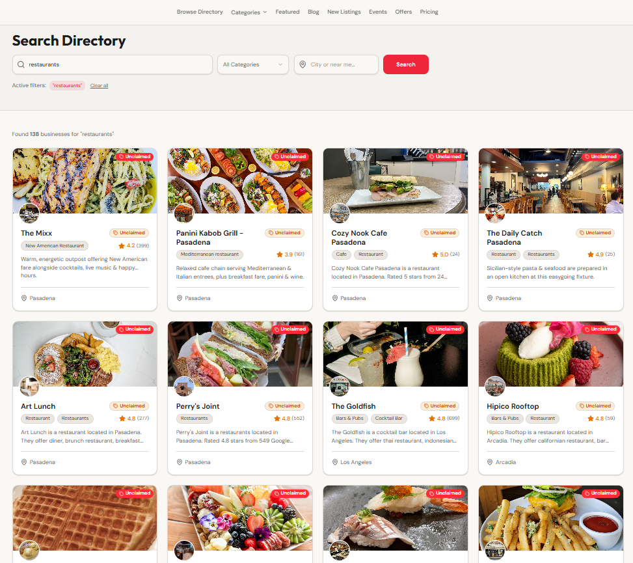Click Arcadia location text

(505, 462)
